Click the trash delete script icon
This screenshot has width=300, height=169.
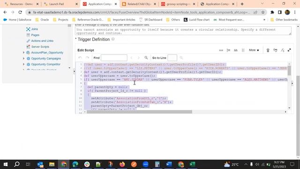(x=268, y=50)
